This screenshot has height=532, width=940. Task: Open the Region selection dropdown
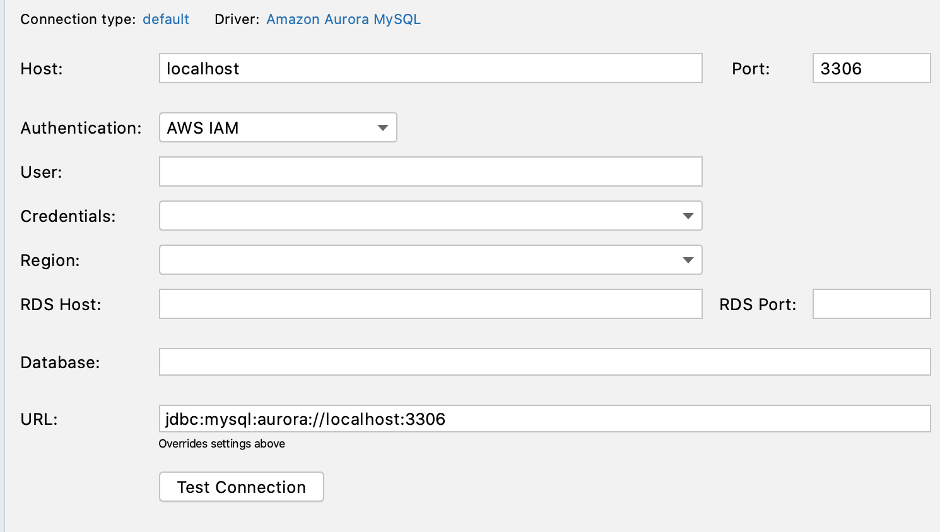point(431,260)
